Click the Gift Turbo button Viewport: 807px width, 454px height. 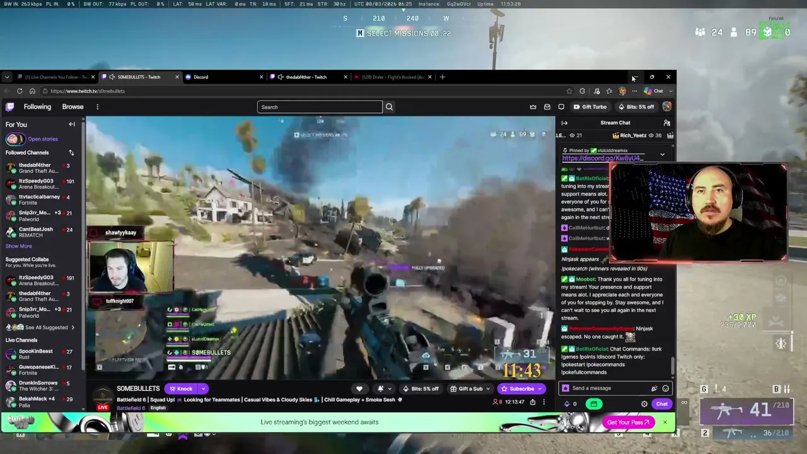590,107
